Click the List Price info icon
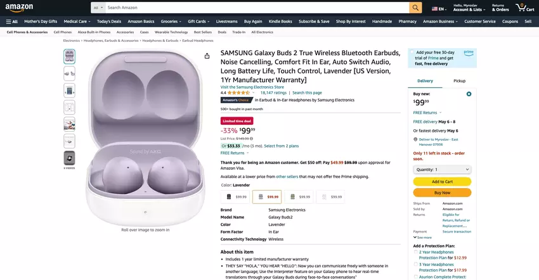 click(x=251, y=138)
